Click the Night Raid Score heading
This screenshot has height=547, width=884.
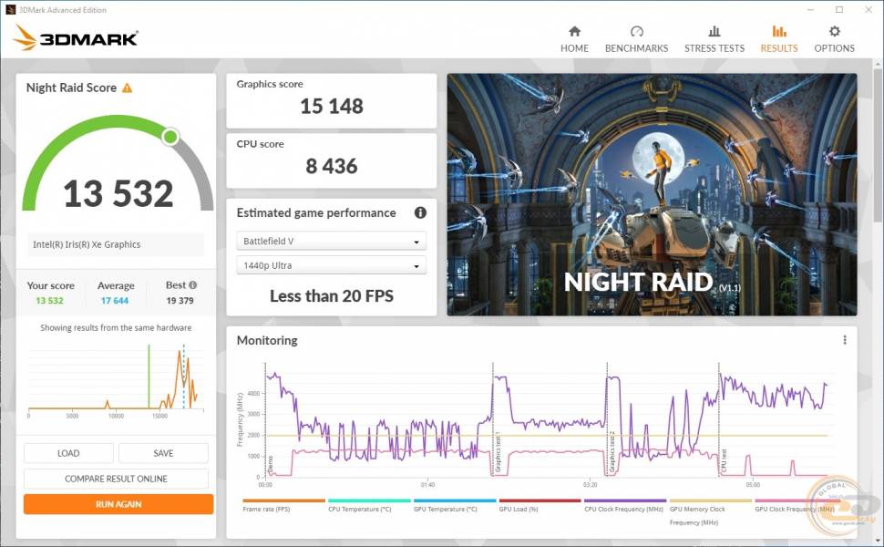(72, 88)
